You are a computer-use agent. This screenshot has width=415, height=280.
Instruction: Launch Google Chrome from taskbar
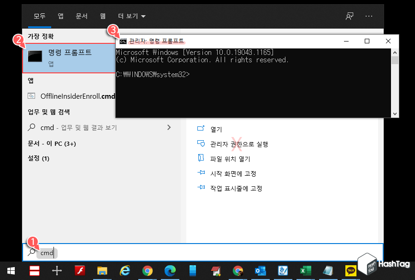point(148,271)
